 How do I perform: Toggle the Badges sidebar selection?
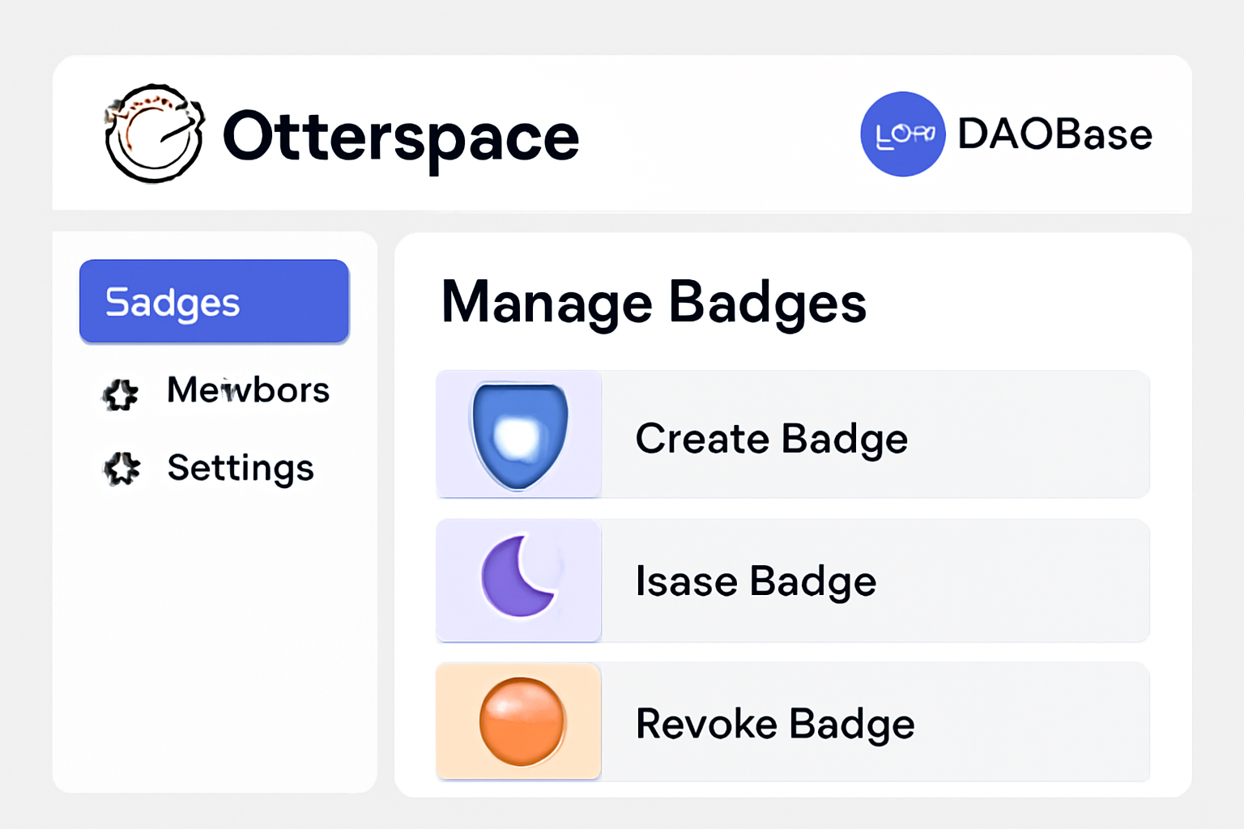(214, 301)
